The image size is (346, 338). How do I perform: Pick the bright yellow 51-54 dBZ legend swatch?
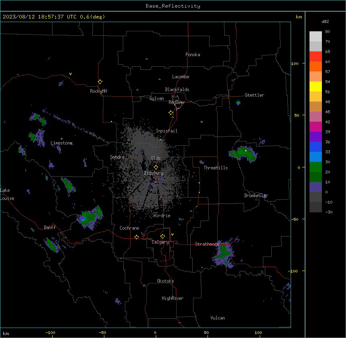315,86
